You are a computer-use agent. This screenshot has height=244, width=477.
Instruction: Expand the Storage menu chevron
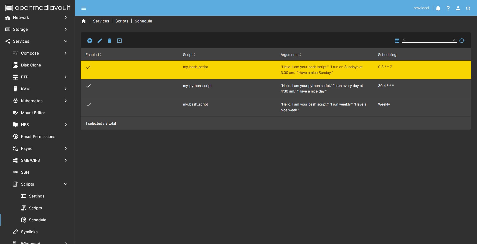[66, 29]
